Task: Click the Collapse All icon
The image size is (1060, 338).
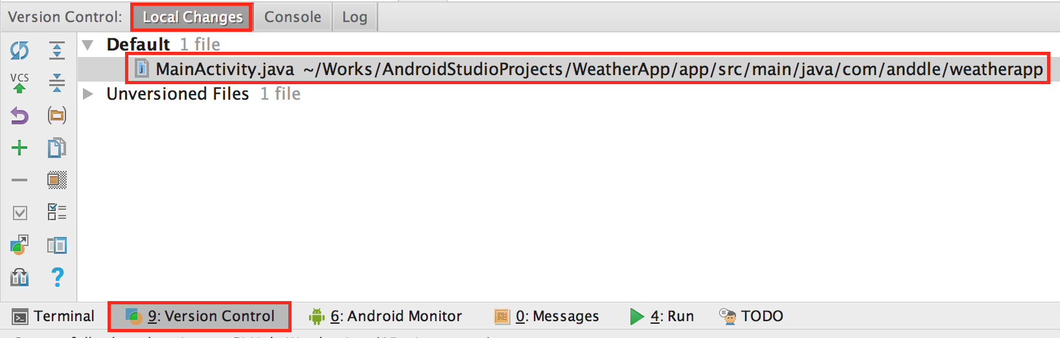Action: click(57, 83)
